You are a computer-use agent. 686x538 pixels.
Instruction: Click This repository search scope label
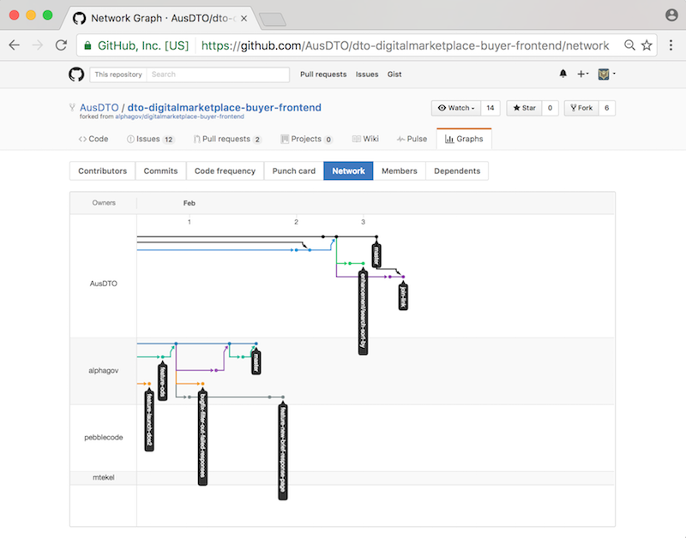[x=118, y=75]
